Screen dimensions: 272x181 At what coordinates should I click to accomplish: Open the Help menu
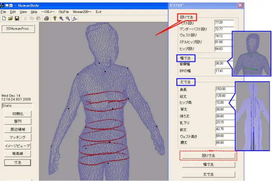click(34, 12)
